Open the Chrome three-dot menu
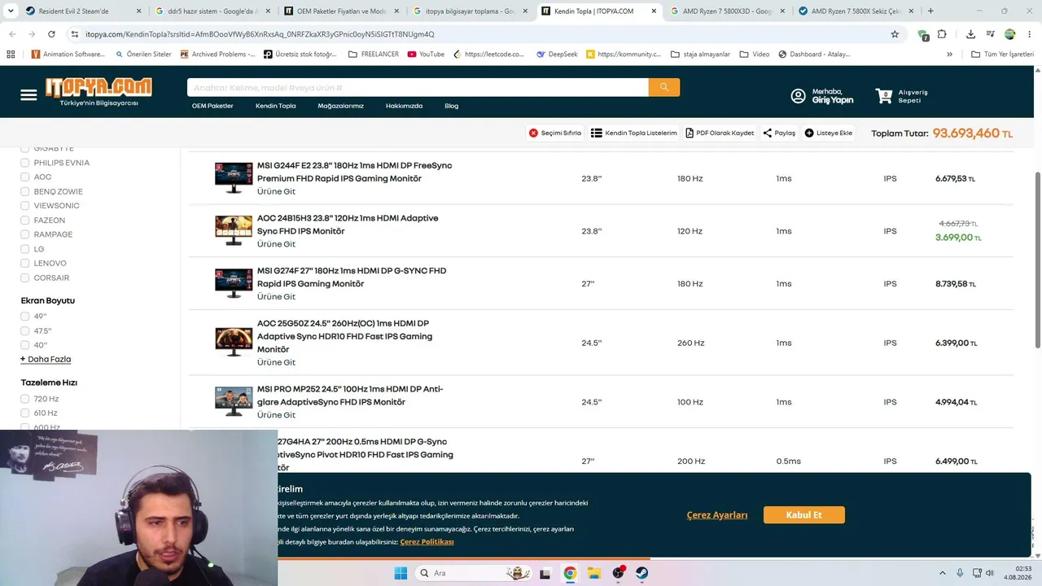Image resolution: width=1042 pixels, height=586 pixels. pos(1029,34)
